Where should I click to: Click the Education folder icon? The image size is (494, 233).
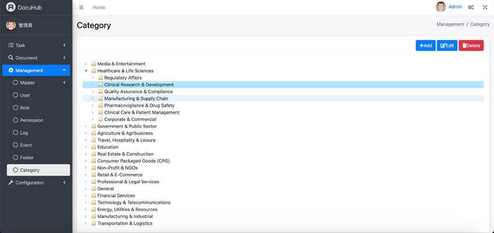93,147
